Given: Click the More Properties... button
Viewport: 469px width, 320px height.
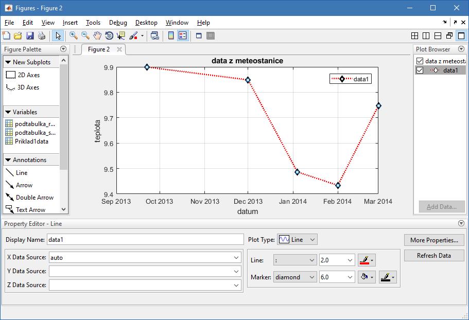Looking at the screenshot, I should point(434,240).
